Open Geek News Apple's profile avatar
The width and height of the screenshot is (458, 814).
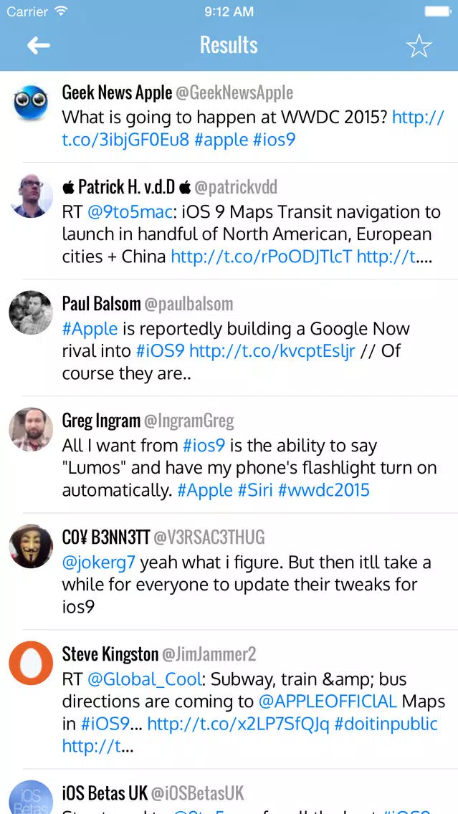(x=31, y=102)
